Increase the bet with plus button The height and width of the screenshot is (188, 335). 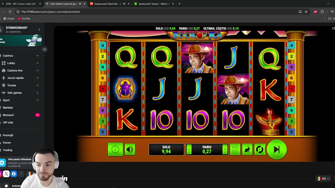(x=225, y=150)
